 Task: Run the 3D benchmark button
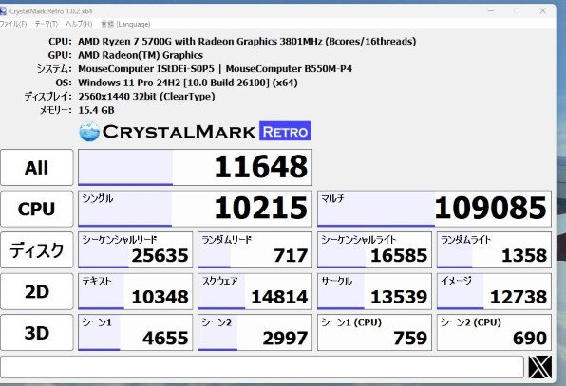coord(37,333)
